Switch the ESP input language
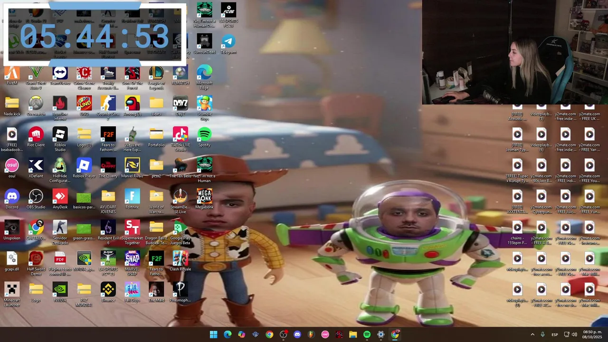 pos(555,334)
